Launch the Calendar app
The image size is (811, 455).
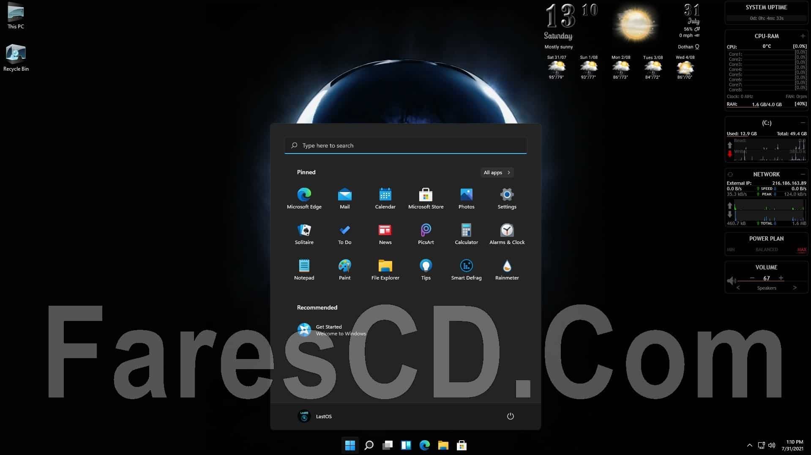(x=385, y=198)
